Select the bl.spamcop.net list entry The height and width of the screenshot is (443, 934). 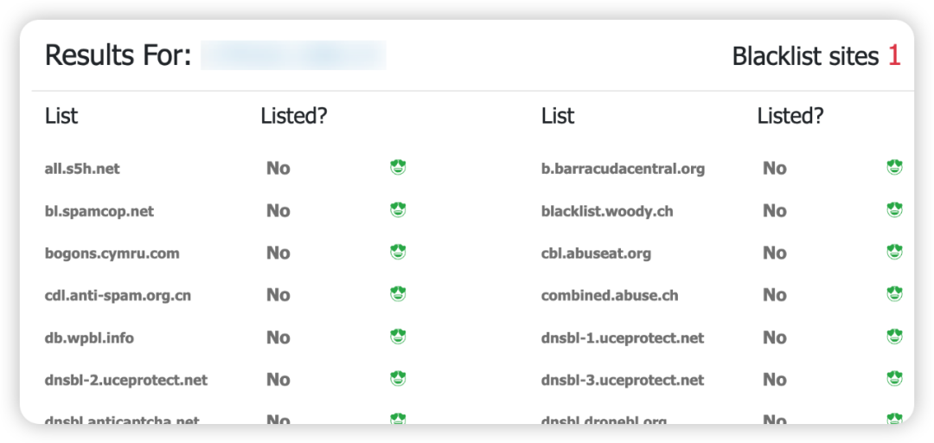(x=99, y=212)
